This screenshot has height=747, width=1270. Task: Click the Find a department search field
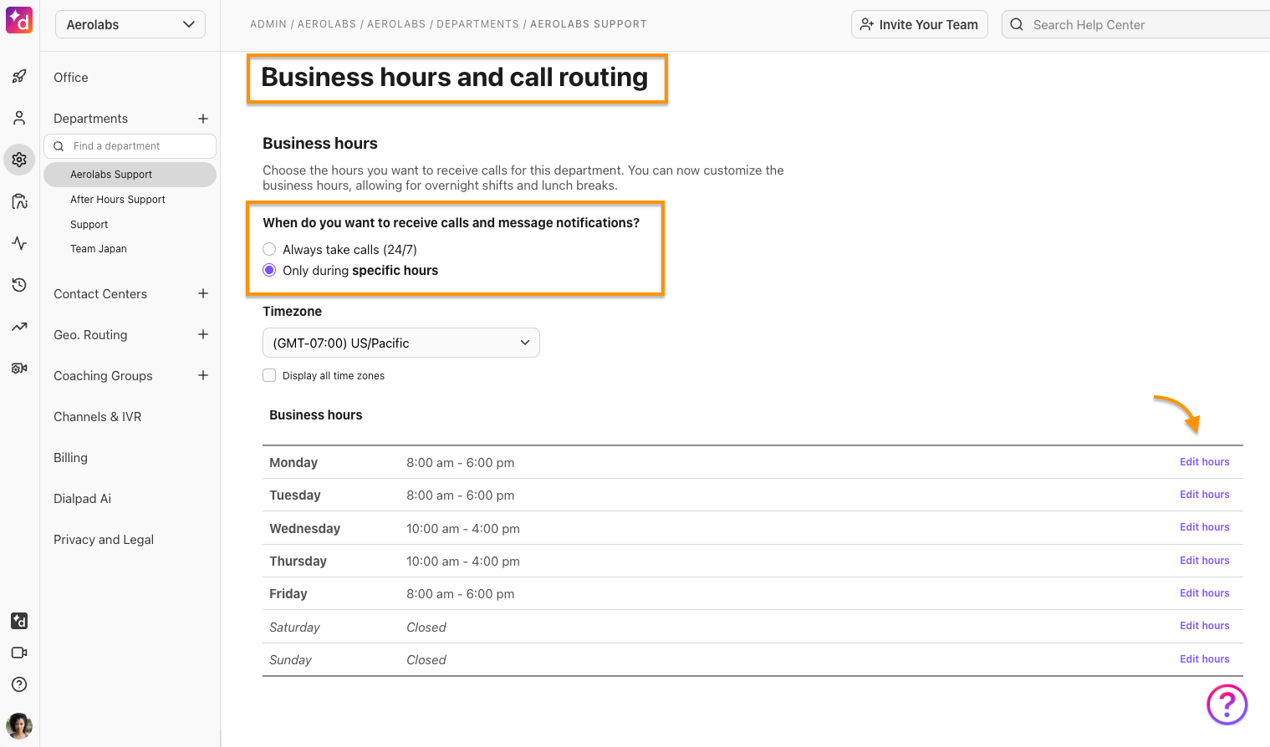tap(130, 146)
